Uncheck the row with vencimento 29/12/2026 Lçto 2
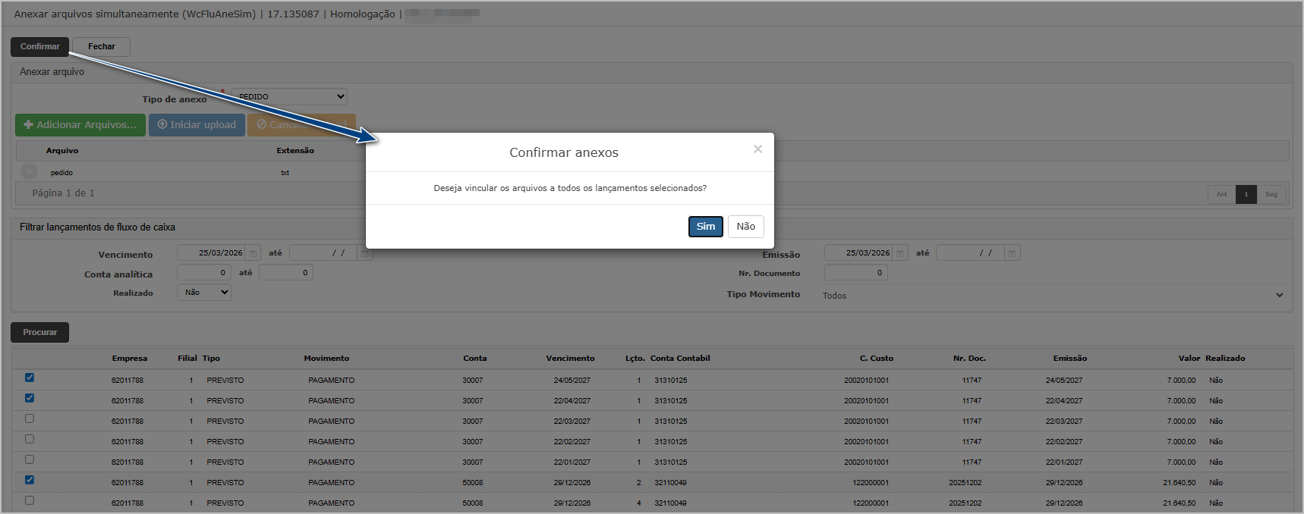The width and height of the screenshot is (1304, 514). click(x=30, y=480)
